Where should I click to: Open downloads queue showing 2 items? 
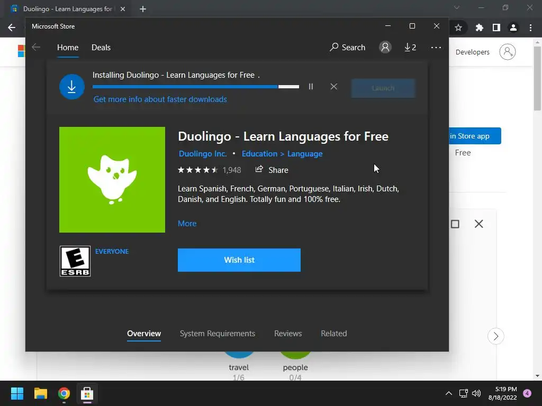pyautogui.click(x=410, y=47)
